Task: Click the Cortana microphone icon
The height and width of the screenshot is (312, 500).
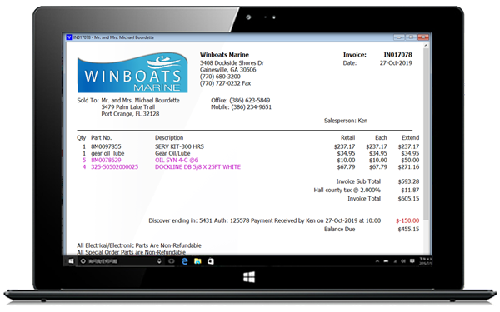Action: click(159, 261)
